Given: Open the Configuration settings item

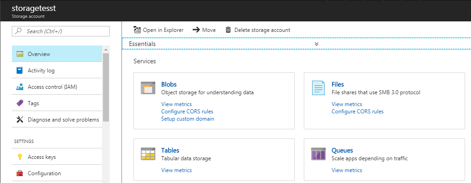Looking at the screenshot, I should click(57, 173).
